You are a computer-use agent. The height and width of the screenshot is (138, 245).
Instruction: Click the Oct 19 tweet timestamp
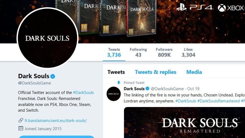pyautogui.click(x=193, y=89)
